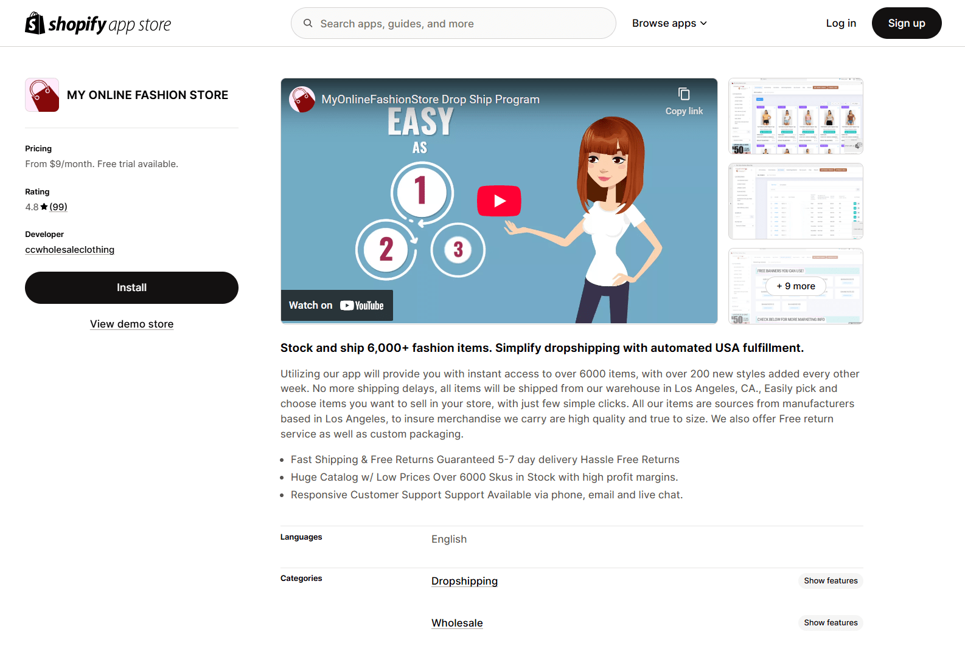This screenshot has height=646, width=965.
Task: Click the rating star icon
Action: (44, 207)
